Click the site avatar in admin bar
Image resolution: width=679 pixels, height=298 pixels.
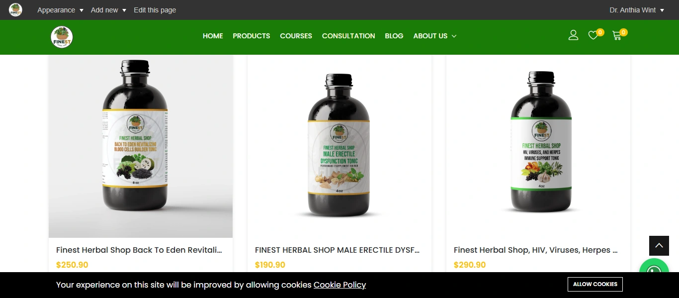pyautogui.click(x=15, y=10)
